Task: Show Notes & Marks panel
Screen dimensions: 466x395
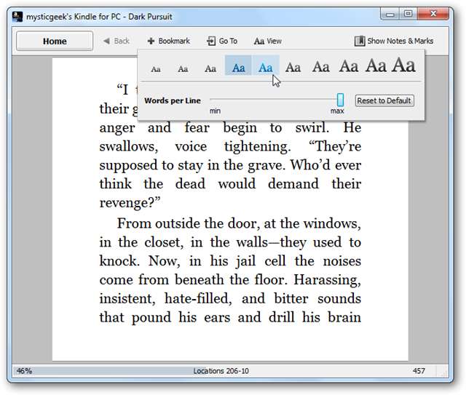Action: 394,41
